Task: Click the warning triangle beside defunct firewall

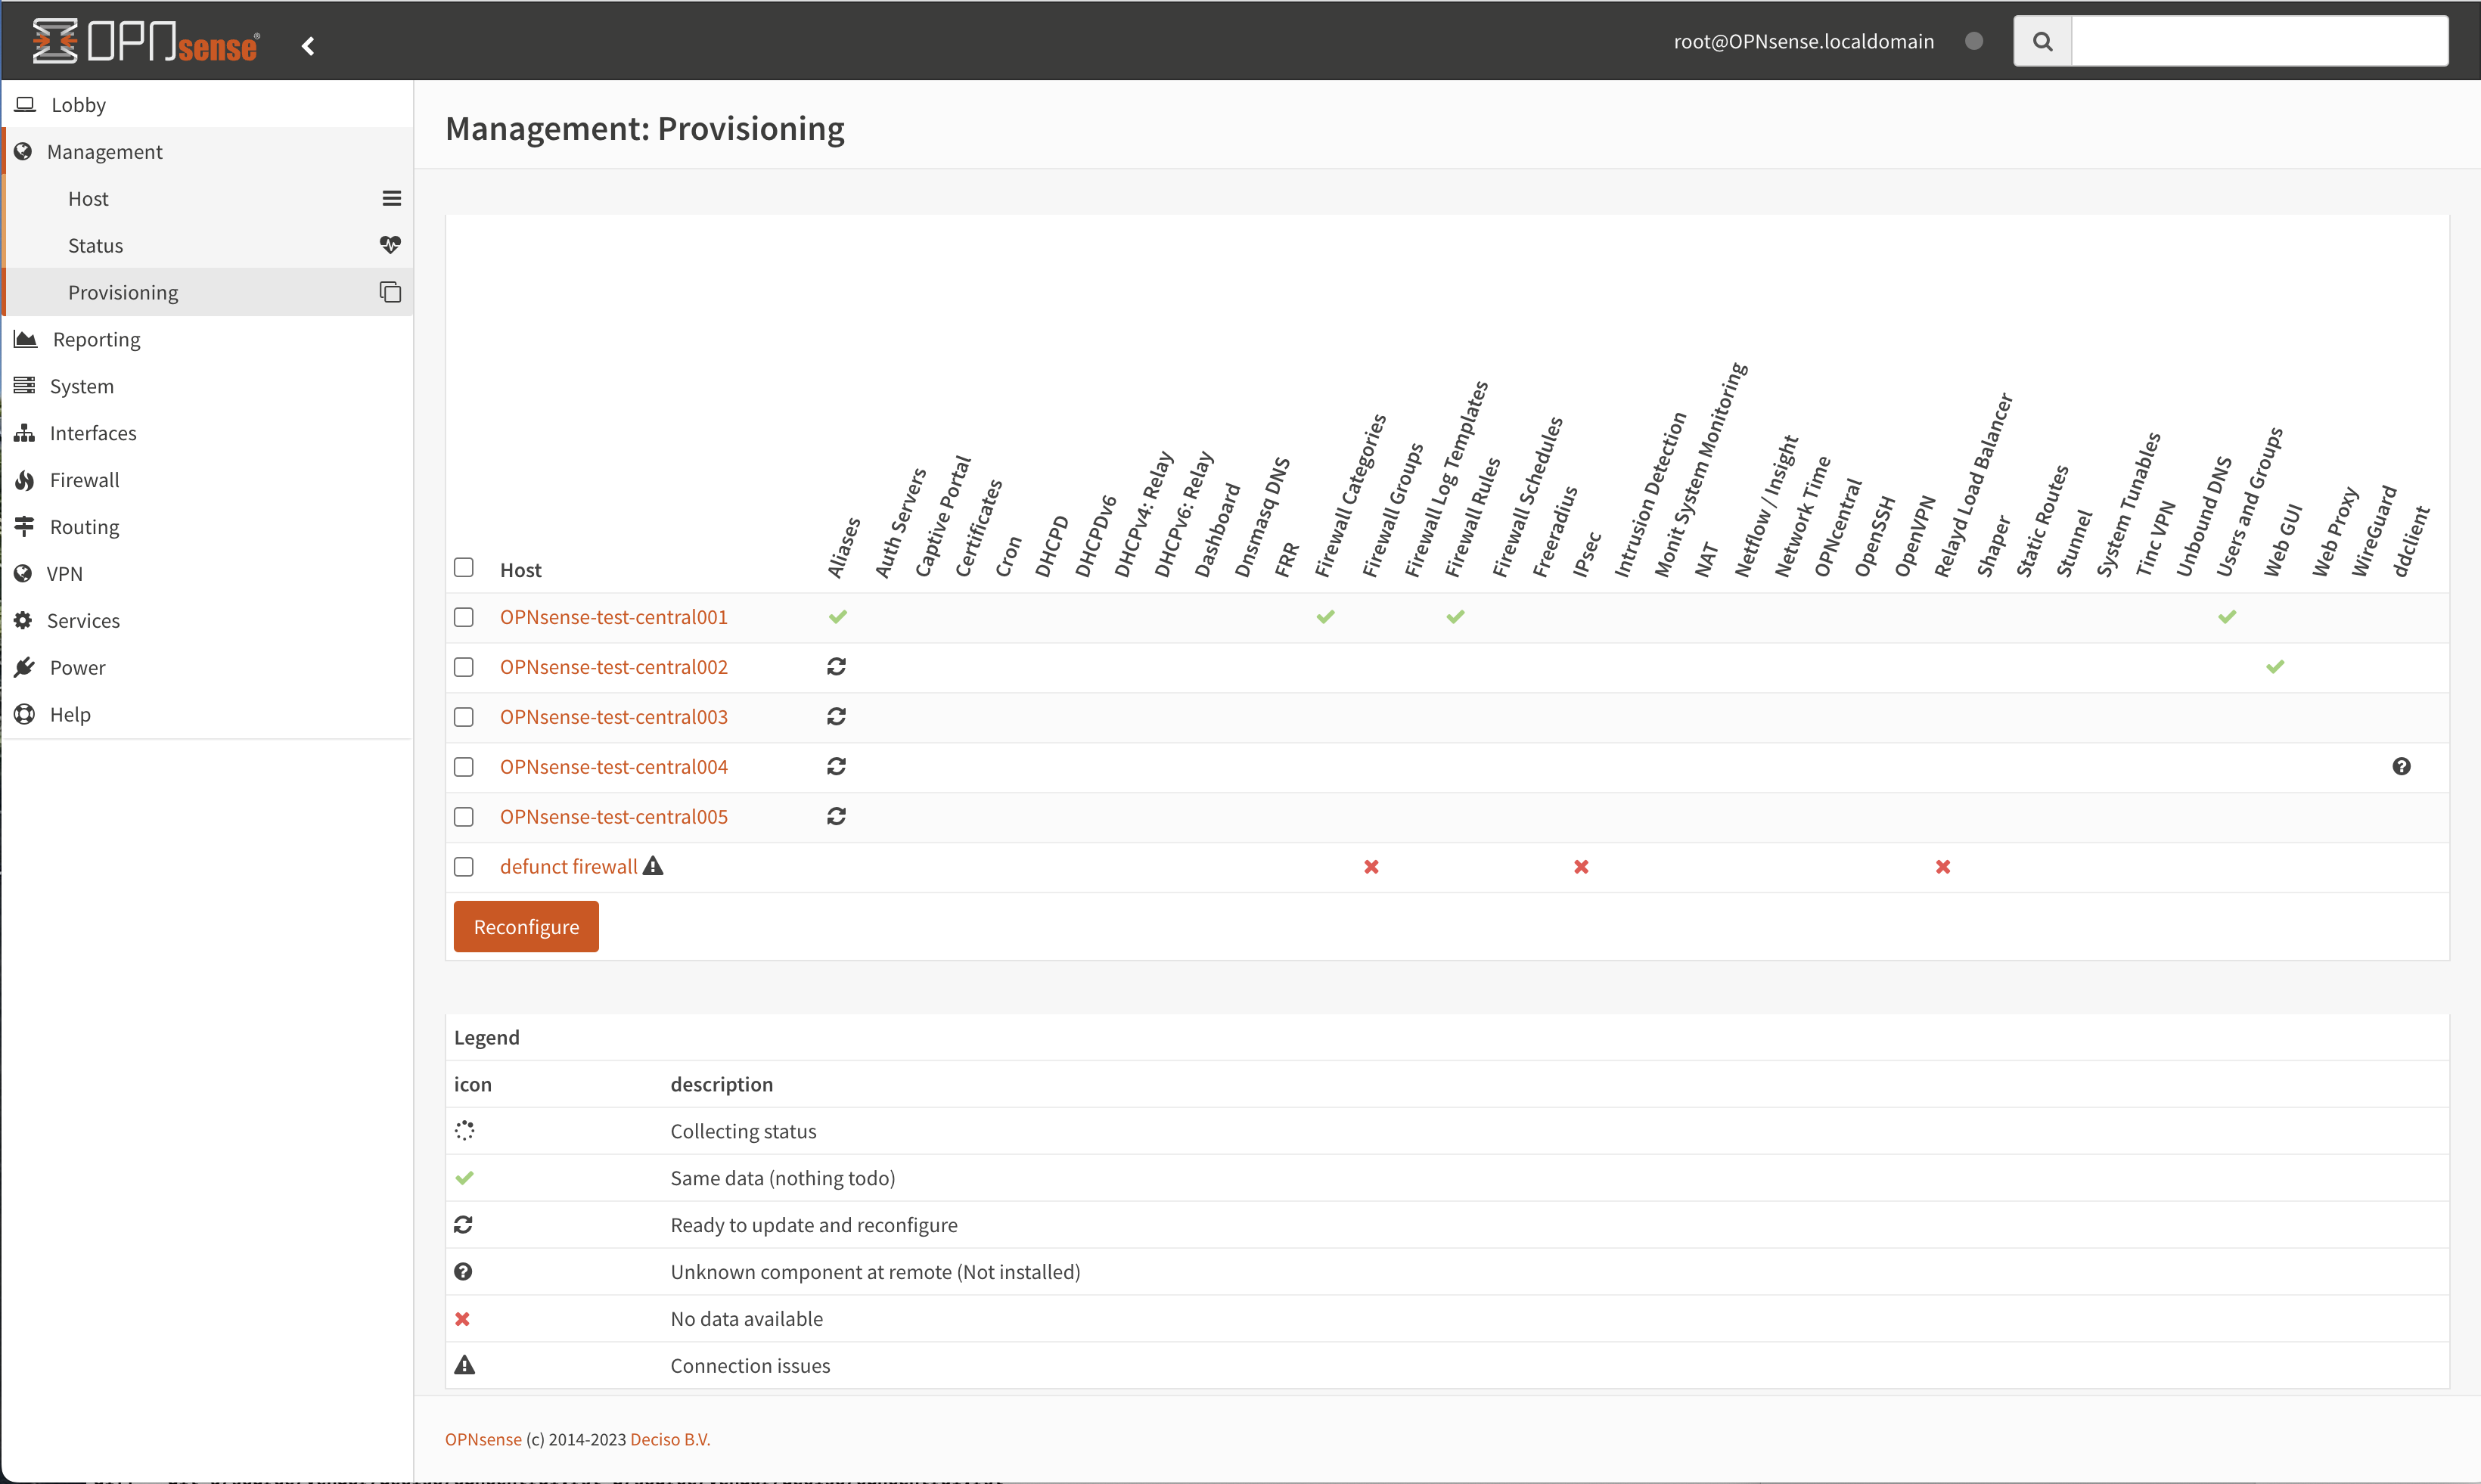Action: (653, 866)
